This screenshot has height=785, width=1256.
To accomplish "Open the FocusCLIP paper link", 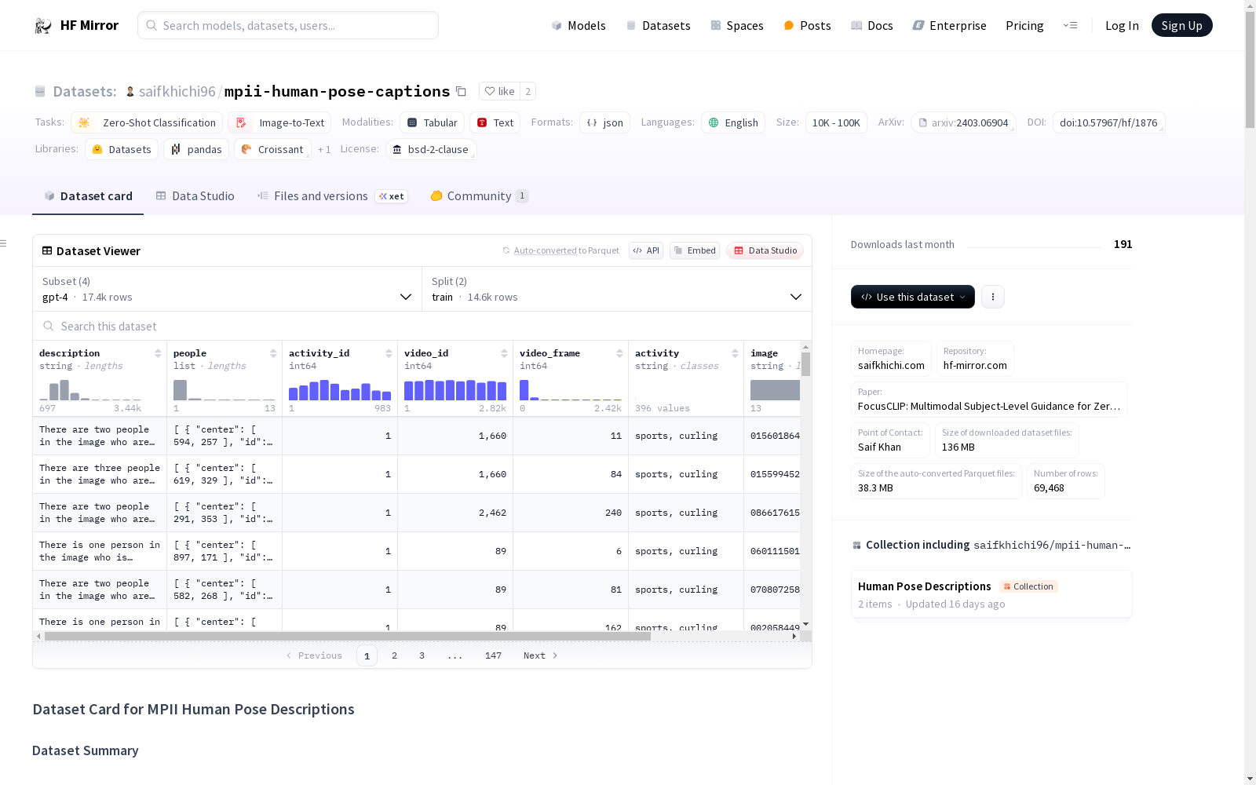I will click(989, 400).
